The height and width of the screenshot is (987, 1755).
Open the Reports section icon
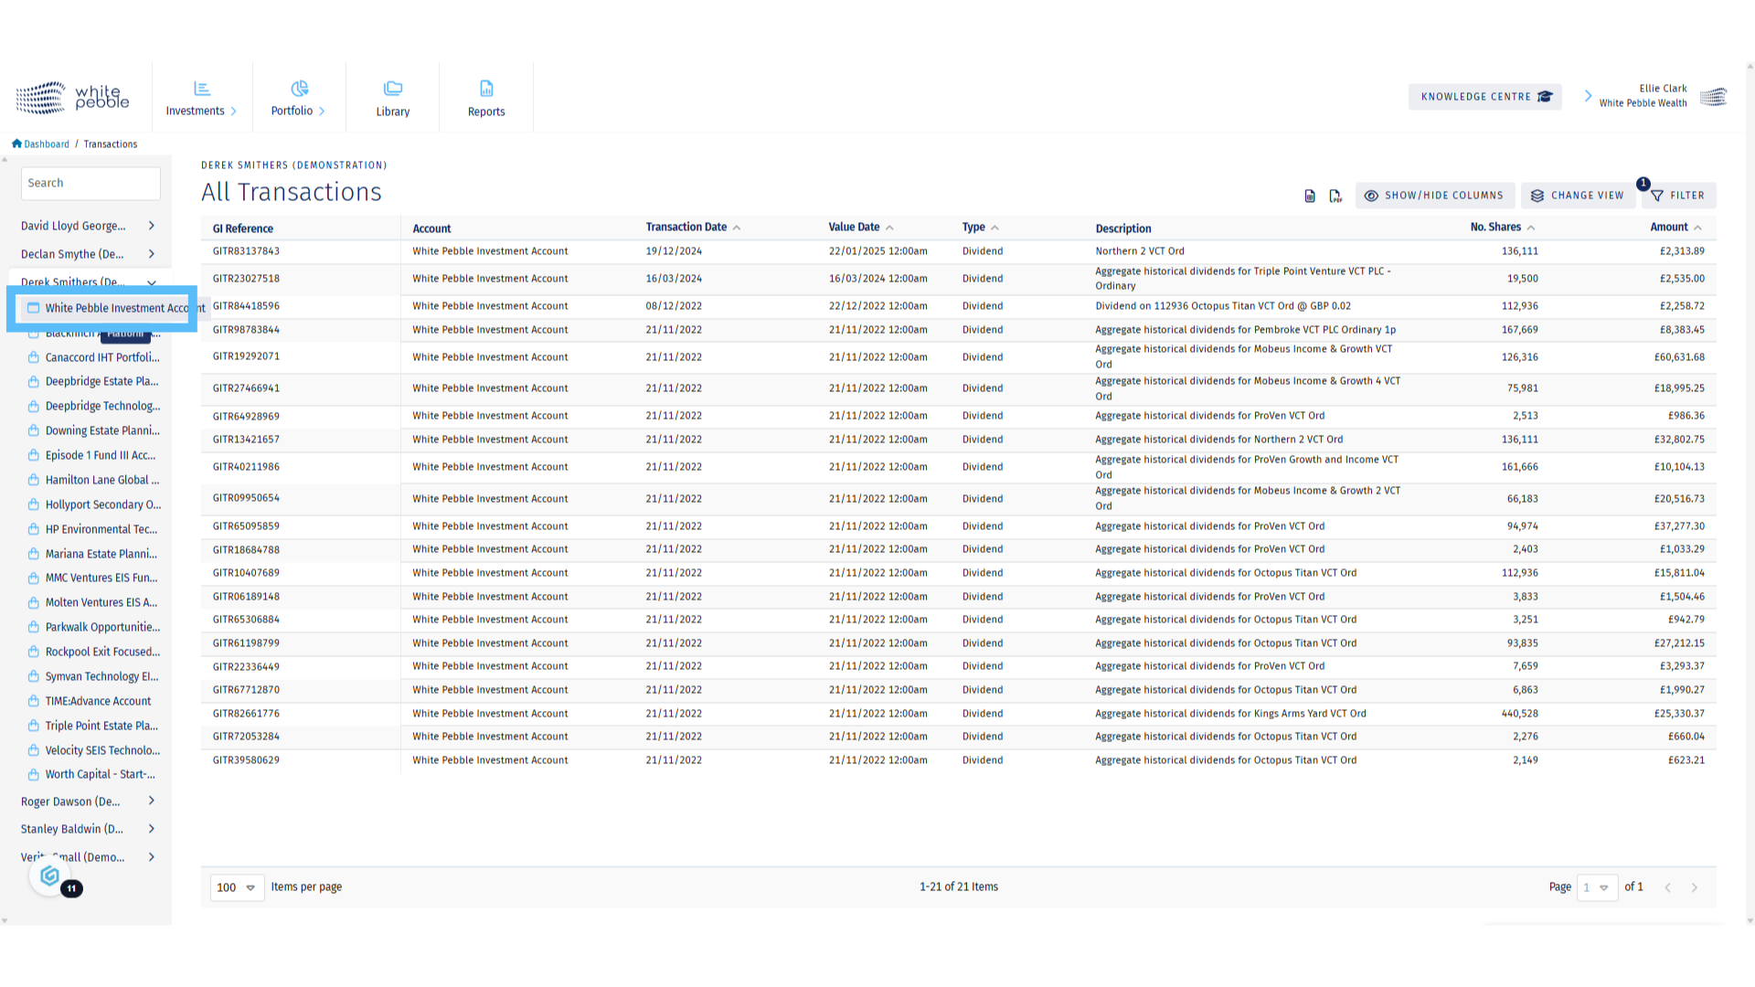[x=486, y=89]
